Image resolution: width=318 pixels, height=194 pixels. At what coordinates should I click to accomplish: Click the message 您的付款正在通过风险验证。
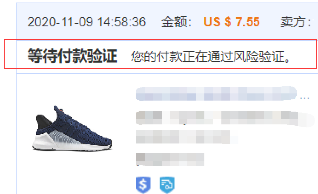coord(211,56)
